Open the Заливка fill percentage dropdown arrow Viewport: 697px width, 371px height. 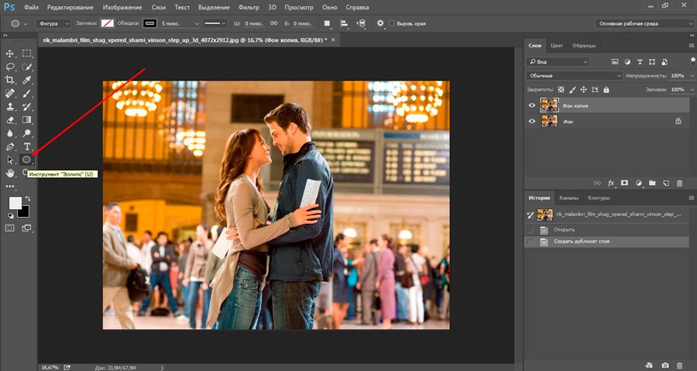(x=692, y=90)
